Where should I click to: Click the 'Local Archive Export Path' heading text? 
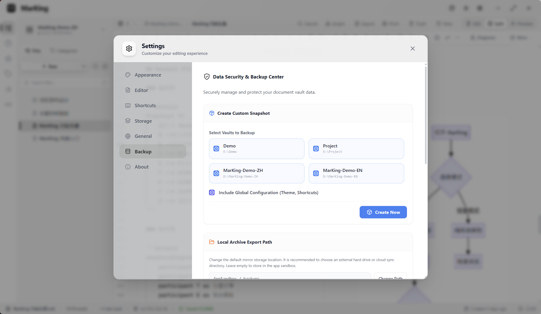click(x=244, y=242)
